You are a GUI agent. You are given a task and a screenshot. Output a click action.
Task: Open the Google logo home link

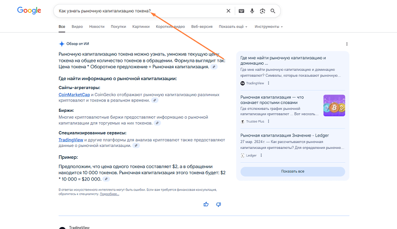coord(29,10)
